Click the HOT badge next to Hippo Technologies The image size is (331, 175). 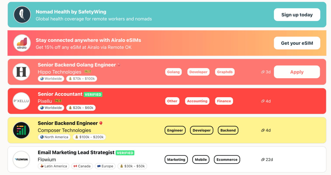click(x=88, y=71)
